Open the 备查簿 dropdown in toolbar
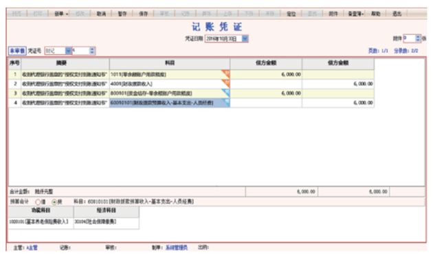The image size is (433, 255). (x=355, y=14)
